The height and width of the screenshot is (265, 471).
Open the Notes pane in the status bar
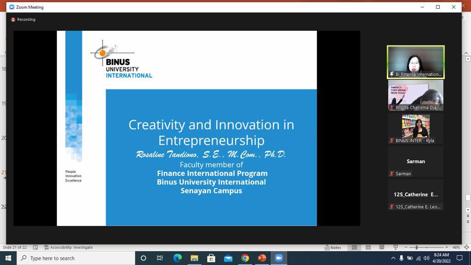coord(333,248)
